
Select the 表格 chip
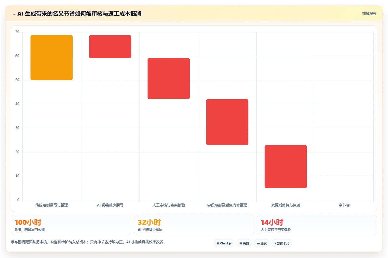[x=244, y=243]
